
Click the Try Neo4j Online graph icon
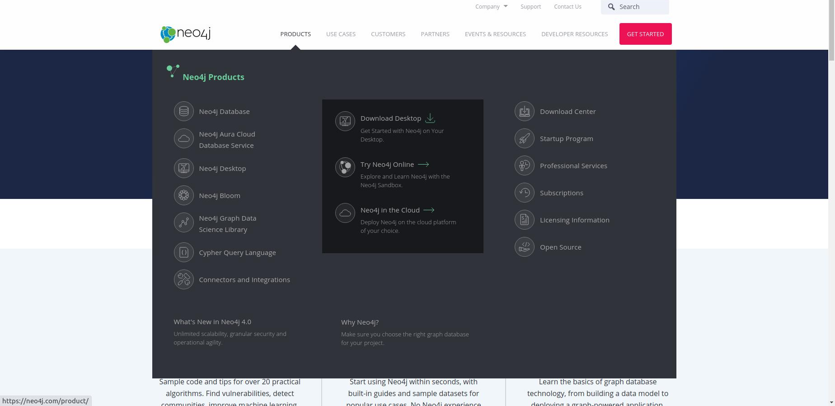pos(345,167)
